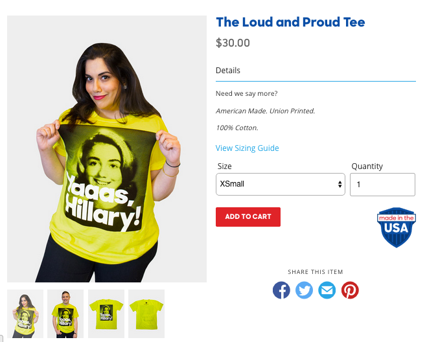This screenshot has height=342, width=427.
Task: Click the Quantity field label
Action: coord(367,166)
